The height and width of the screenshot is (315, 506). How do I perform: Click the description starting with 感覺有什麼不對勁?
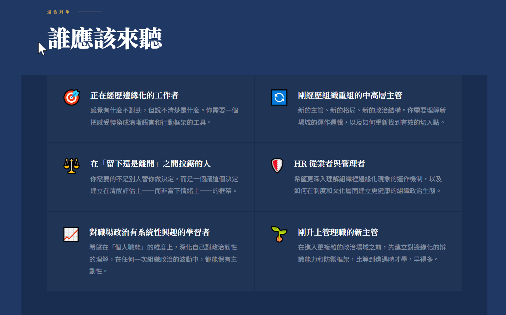(164, 116)
